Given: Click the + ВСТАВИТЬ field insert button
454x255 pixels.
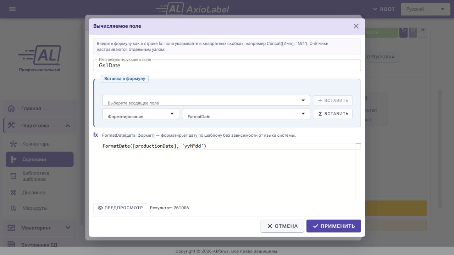Looking at the screenshot, I should (333, 100).
